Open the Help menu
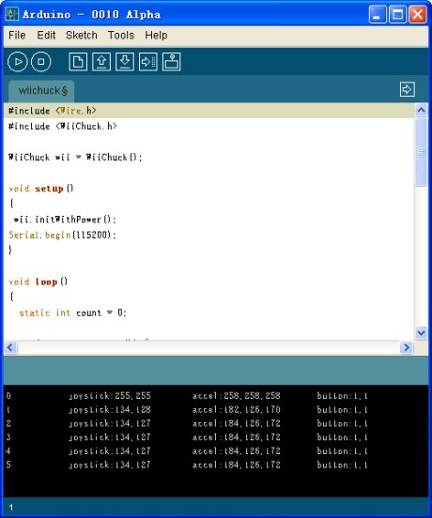The image size is (432, 518). coord(156,35)
